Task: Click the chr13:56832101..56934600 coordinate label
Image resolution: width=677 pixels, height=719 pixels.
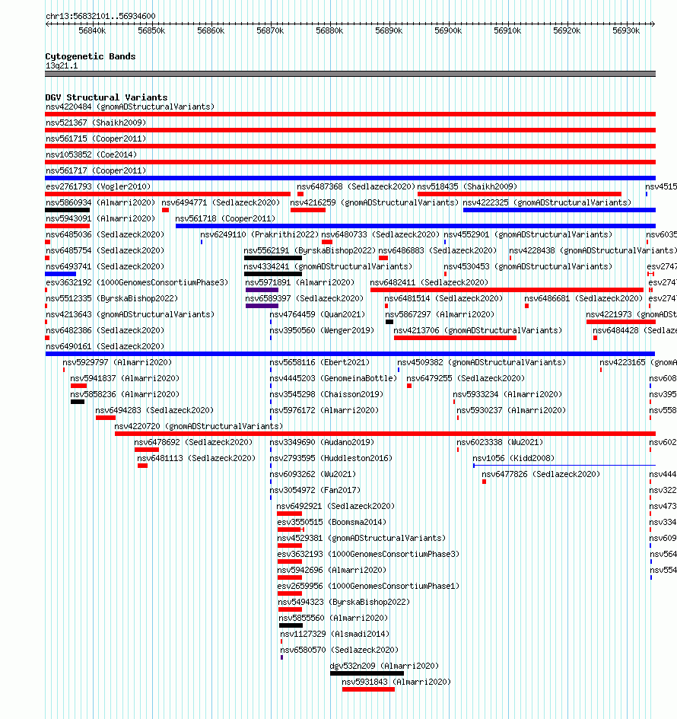Action: tap(100, 16)
